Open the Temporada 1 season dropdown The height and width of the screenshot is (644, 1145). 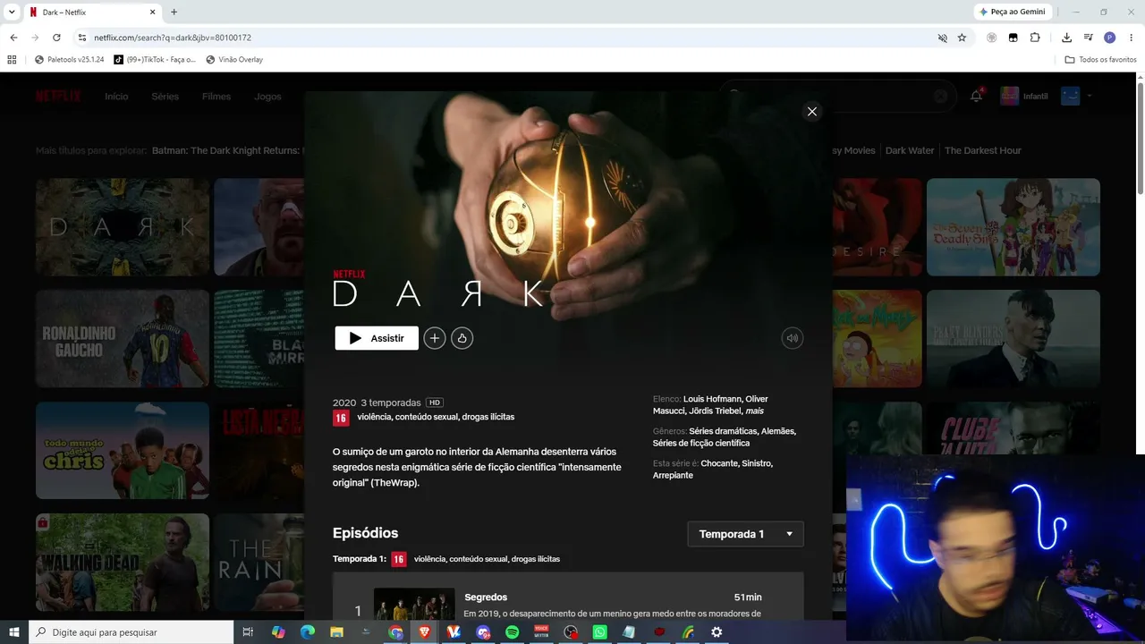click(745, 534)
